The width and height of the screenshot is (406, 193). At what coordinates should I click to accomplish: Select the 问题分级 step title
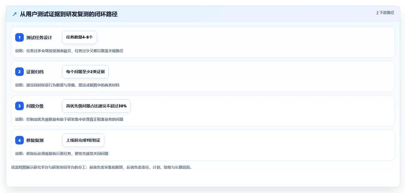(35, 106)
